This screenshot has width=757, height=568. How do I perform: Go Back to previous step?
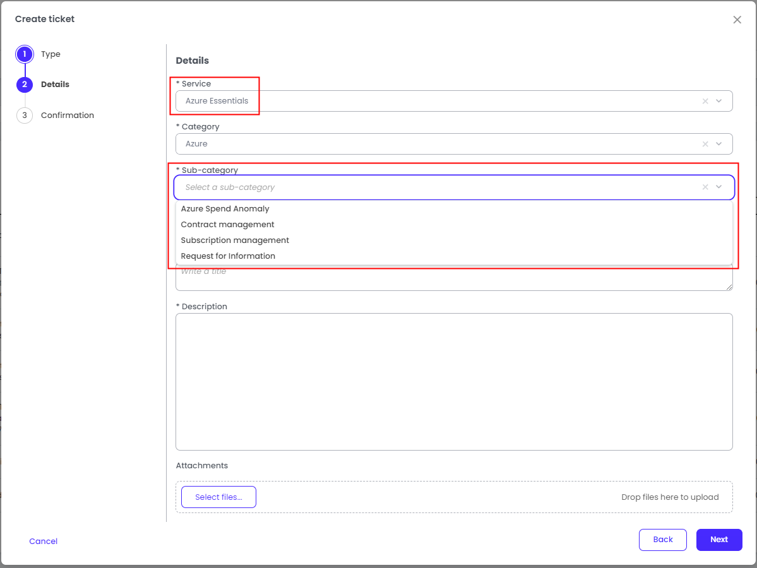[662, 540]
